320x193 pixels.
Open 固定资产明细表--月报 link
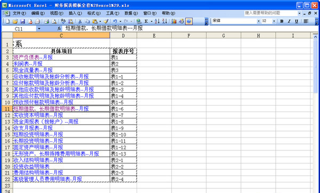coord(38,147)
